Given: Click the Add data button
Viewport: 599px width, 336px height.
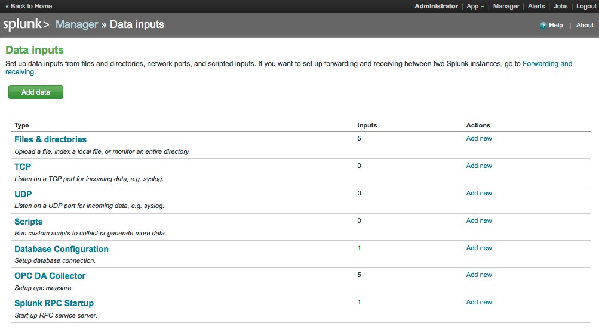Looking at the screenshot, I should coord(35,92).
